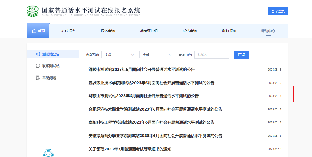Viewport: 312px width, 157px height.
Task: Open 宣城职业技术学院测试站 announcement
Action: point(151,83)
